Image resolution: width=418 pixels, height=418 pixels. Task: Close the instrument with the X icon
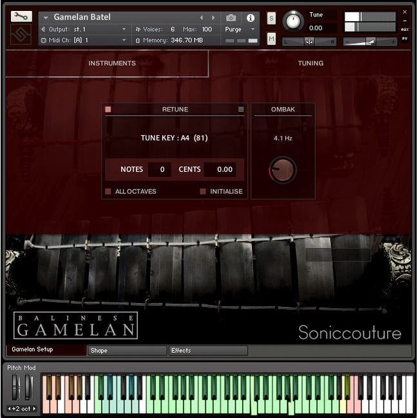tap(404, 12)
